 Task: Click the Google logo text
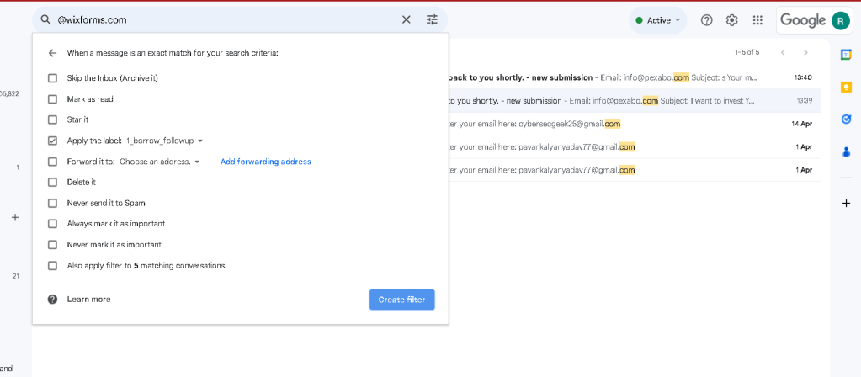(803, 21)
